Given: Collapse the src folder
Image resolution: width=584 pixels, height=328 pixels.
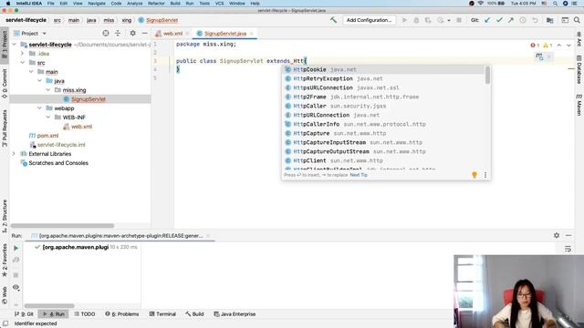Looking at the screenshot, I should click(x=22, y=63).
